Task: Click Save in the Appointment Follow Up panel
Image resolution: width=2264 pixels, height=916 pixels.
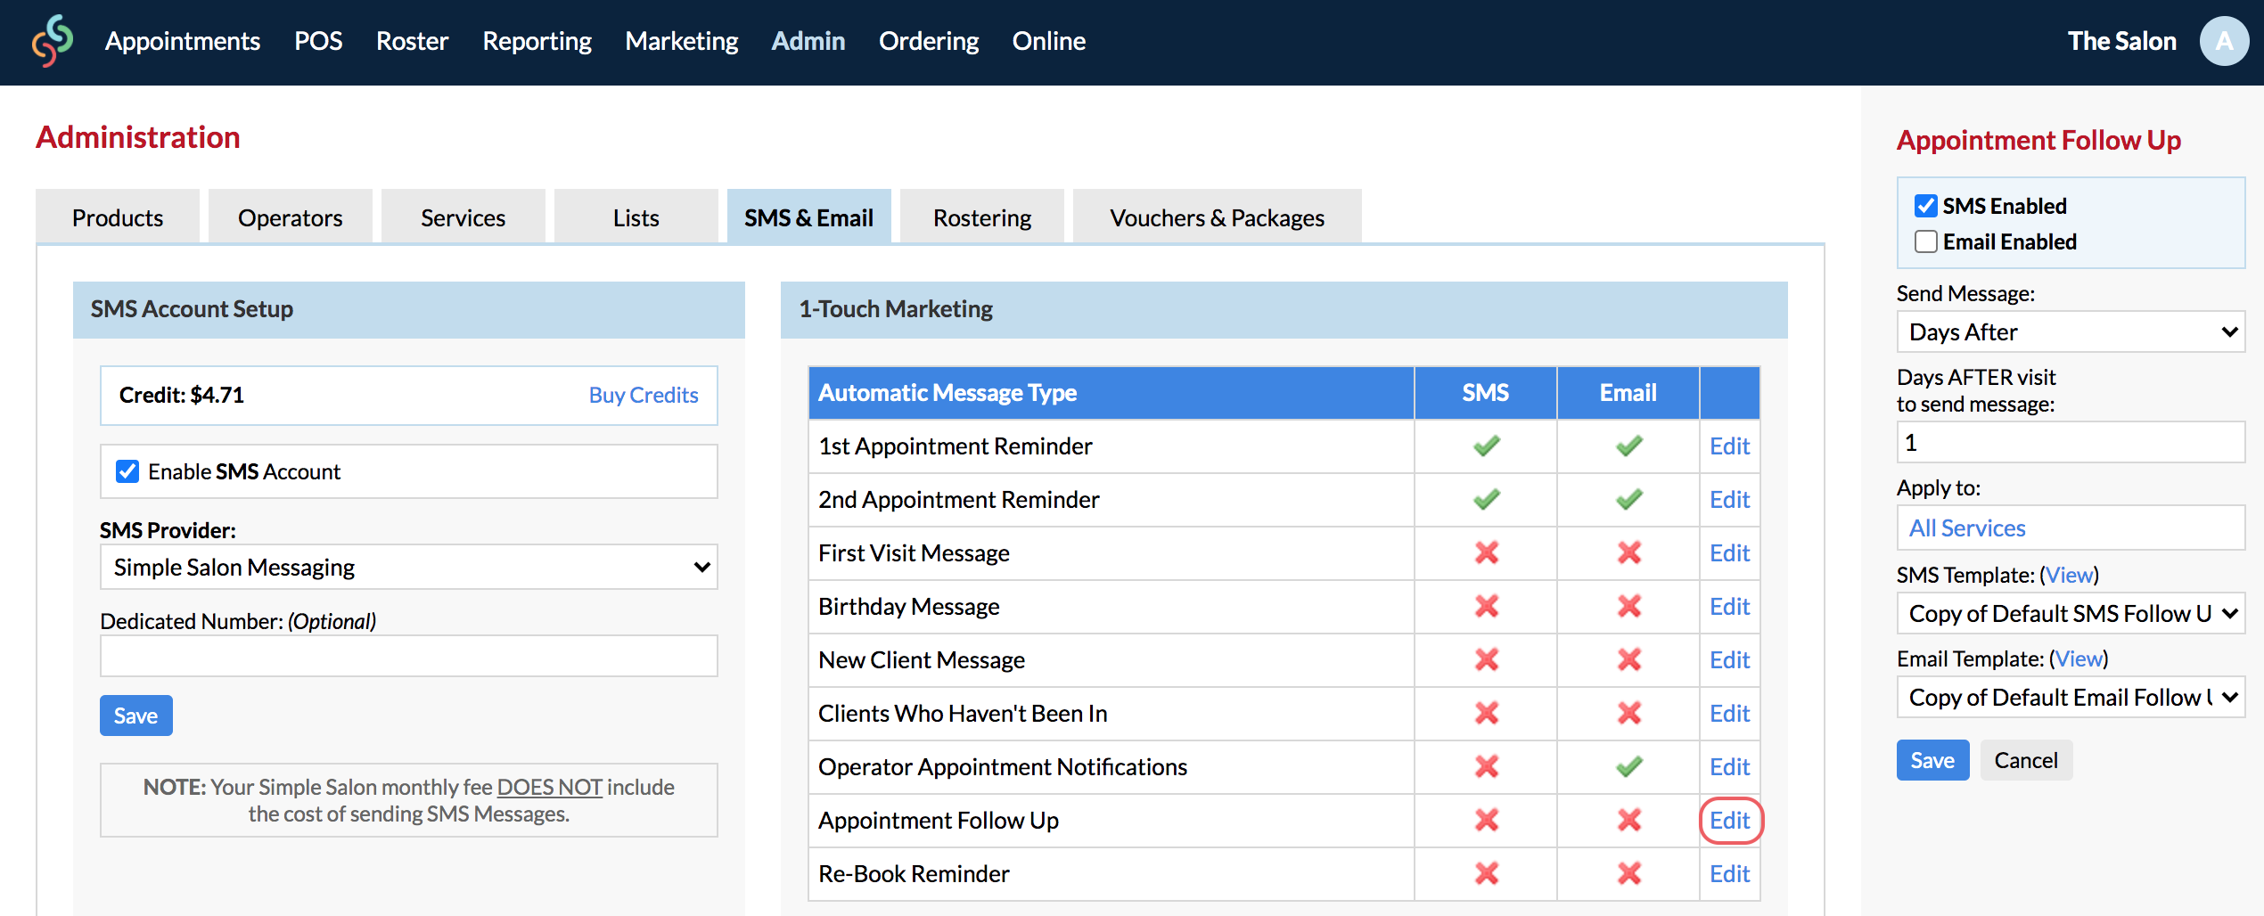Action: [1932, 760]
